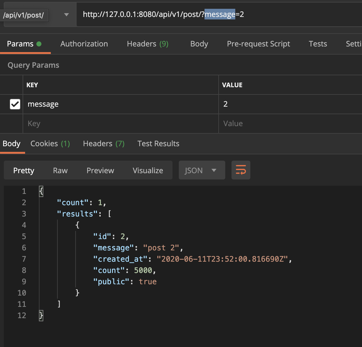362x347 pixels.
Task: Click the message key cell
Action: pos(121,104)
